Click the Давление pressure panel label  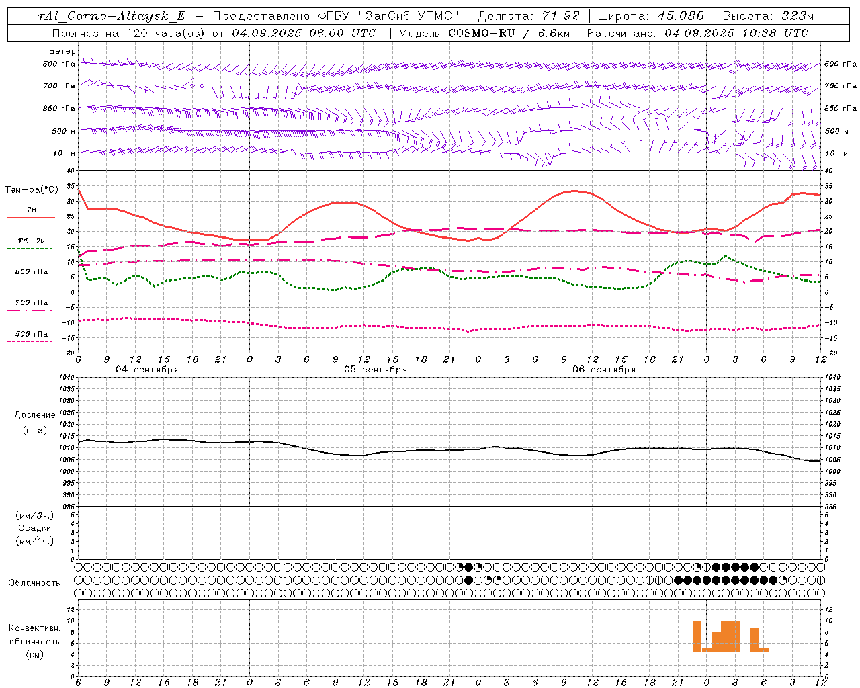pos(35,415)
